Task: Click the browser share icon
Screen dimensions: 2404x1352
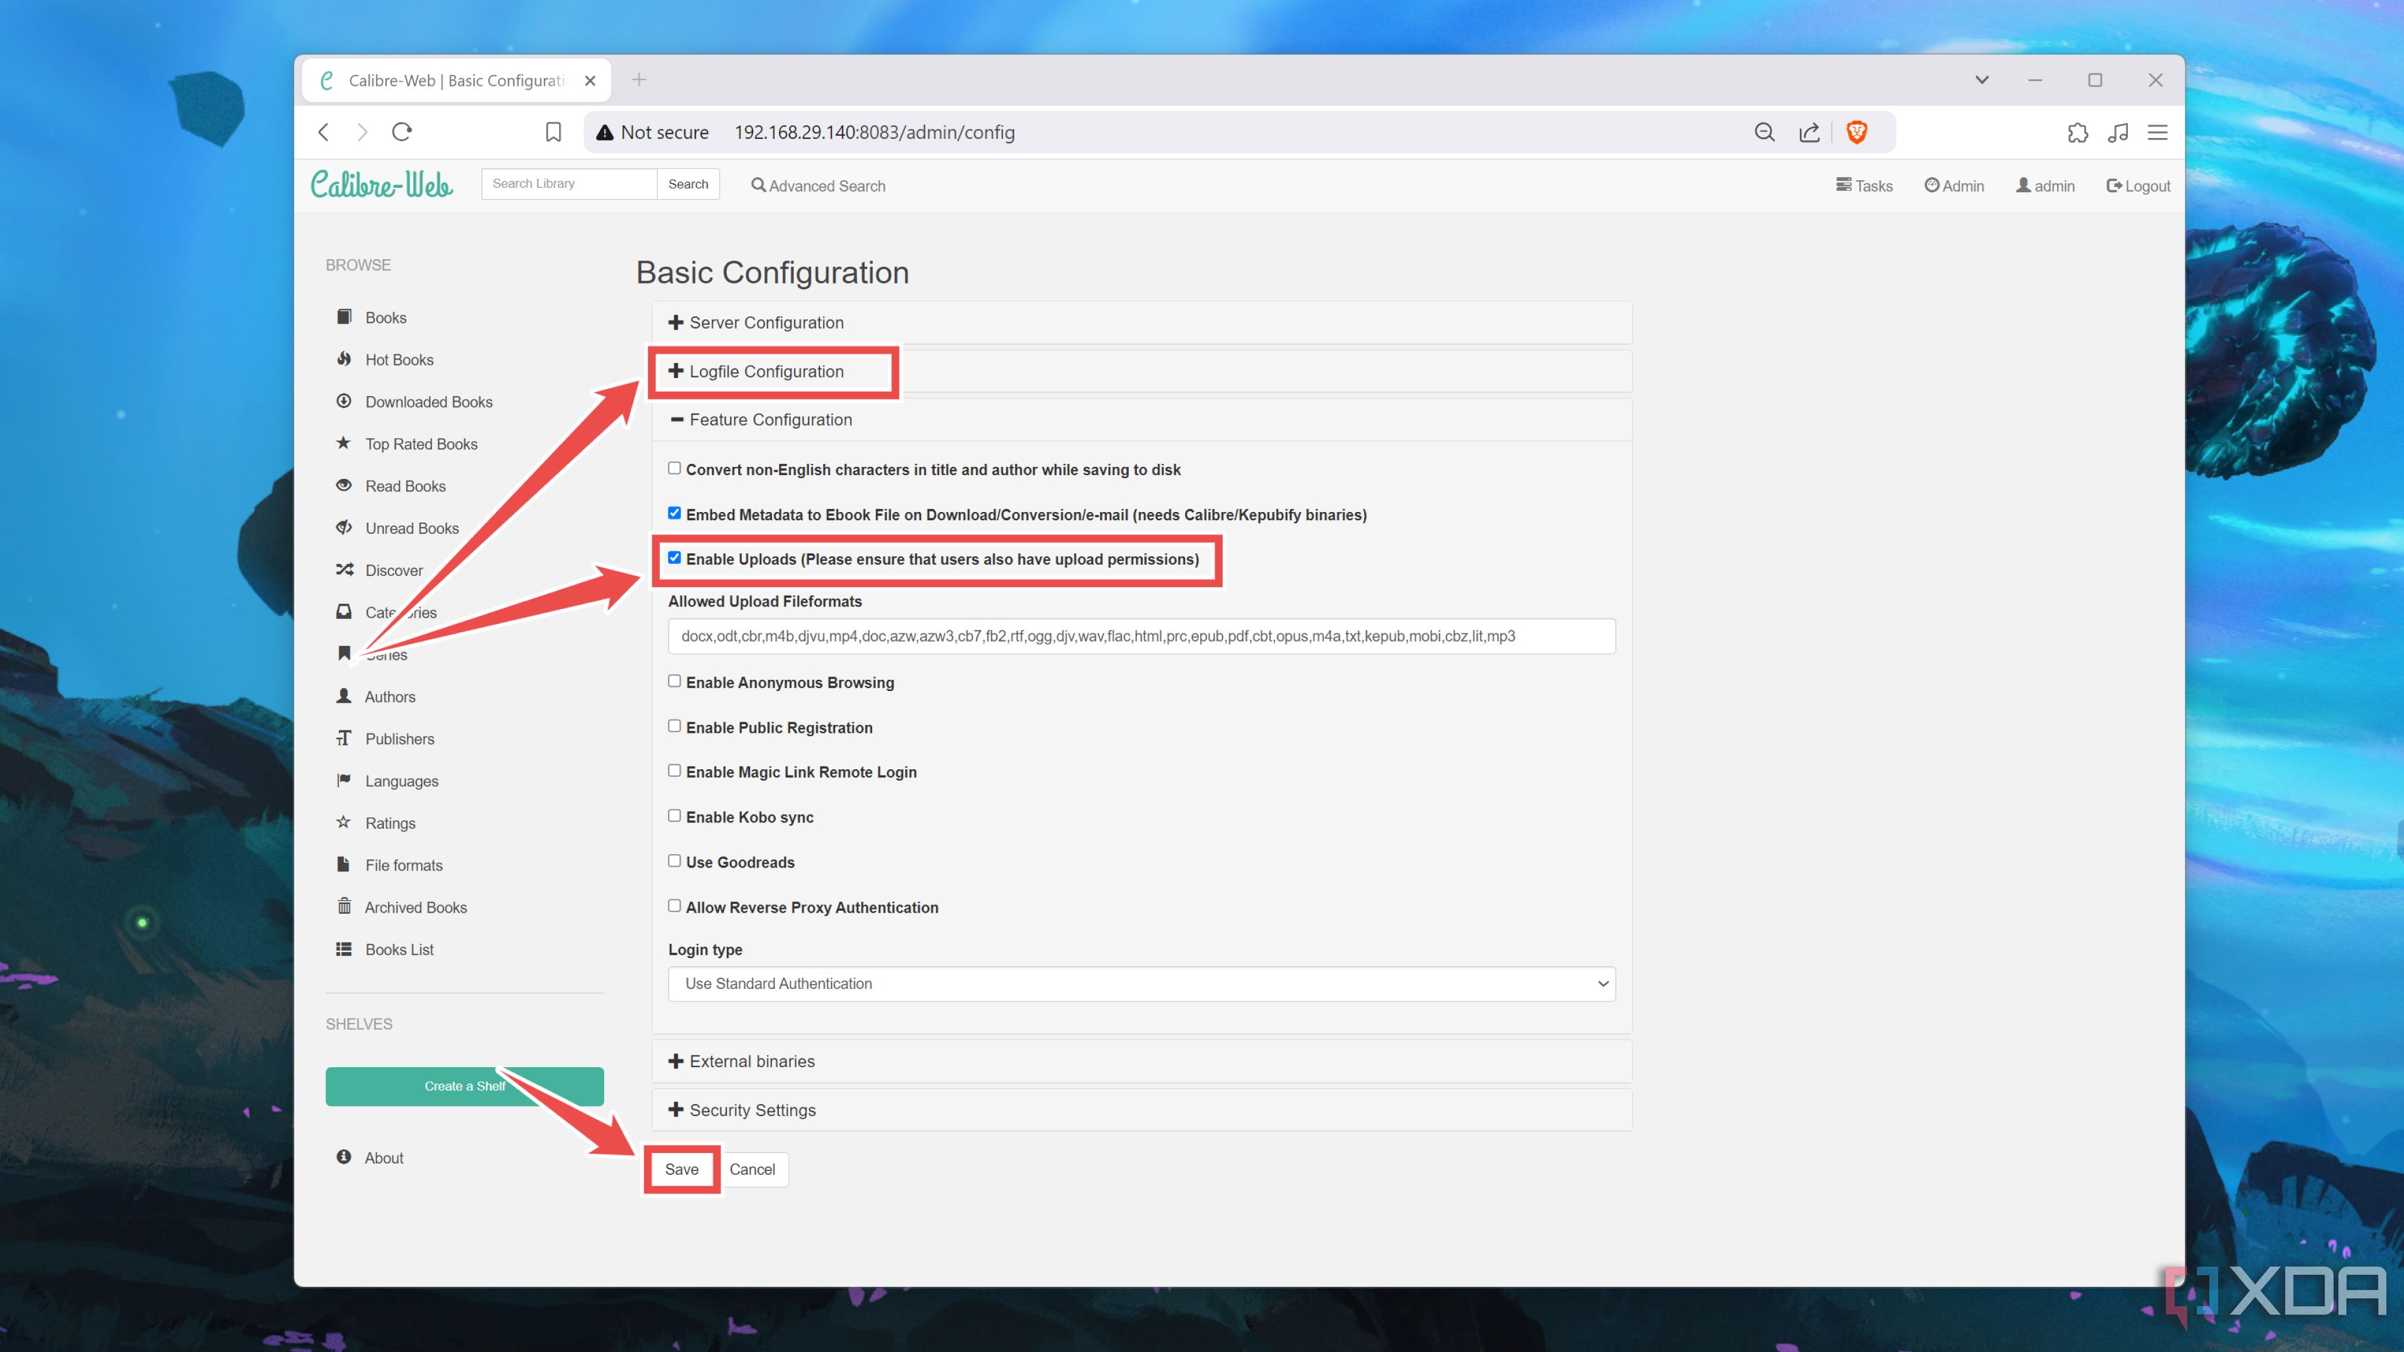Action: pyautogui.click(x=1809, y=131)
